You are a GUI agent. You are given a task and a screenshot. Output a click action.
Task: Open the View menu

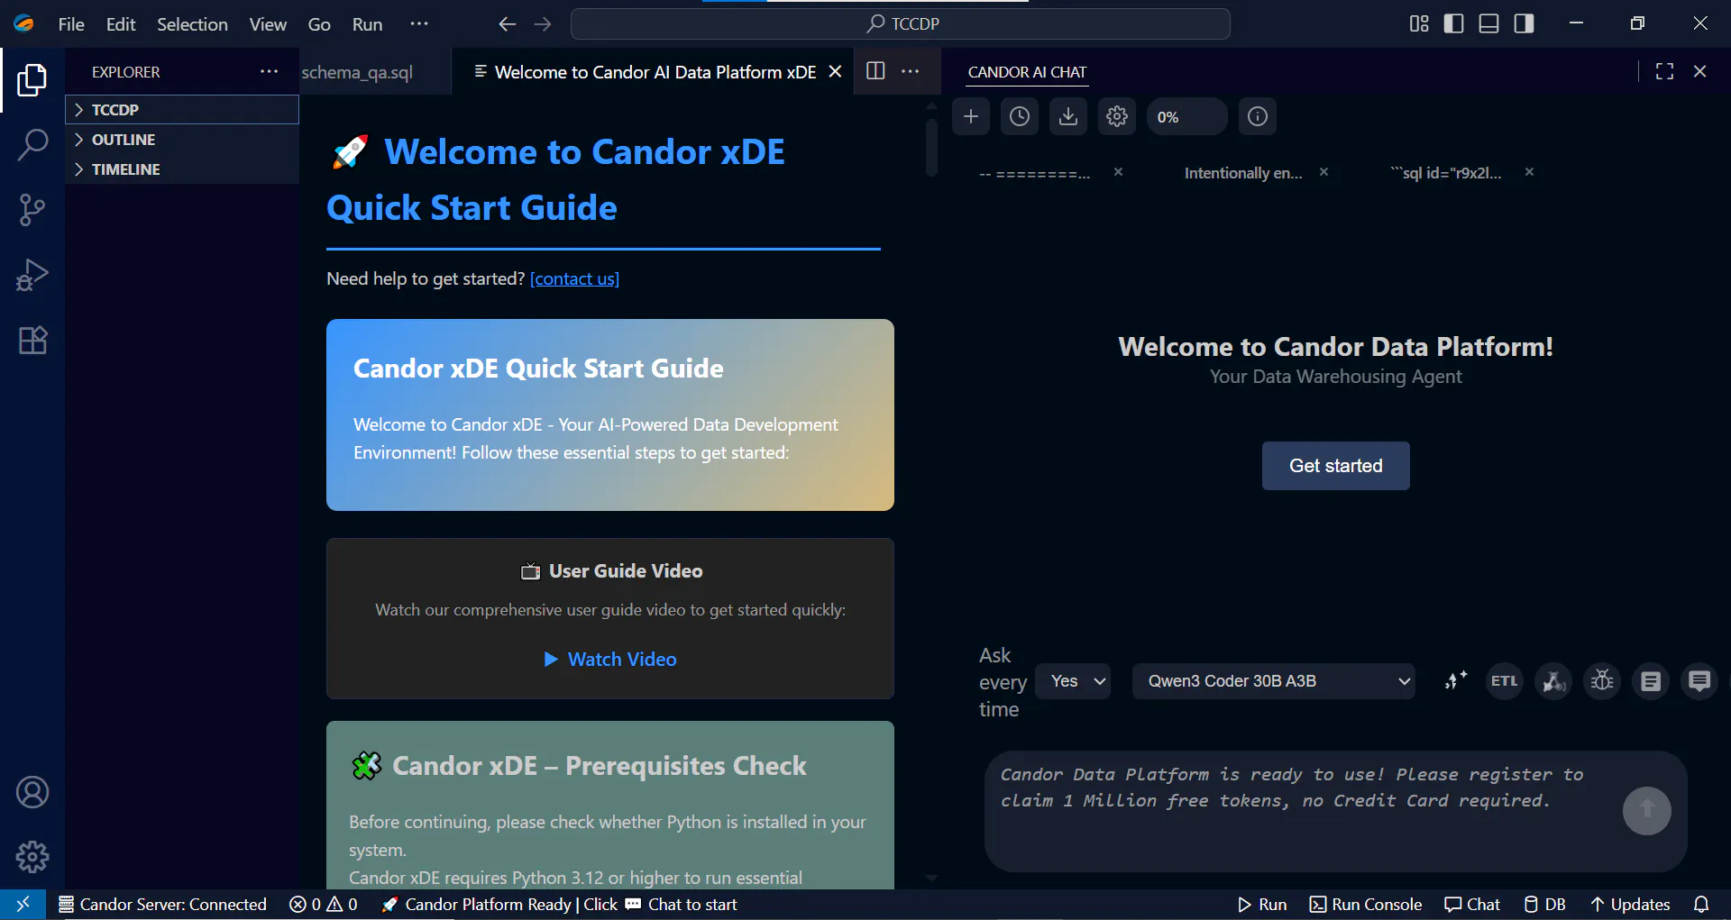pos(268,24)
